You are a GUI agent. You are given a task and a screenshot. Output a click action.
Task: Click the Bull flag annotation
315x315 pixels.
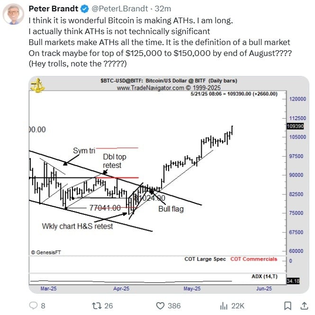[x=171, y=209]
